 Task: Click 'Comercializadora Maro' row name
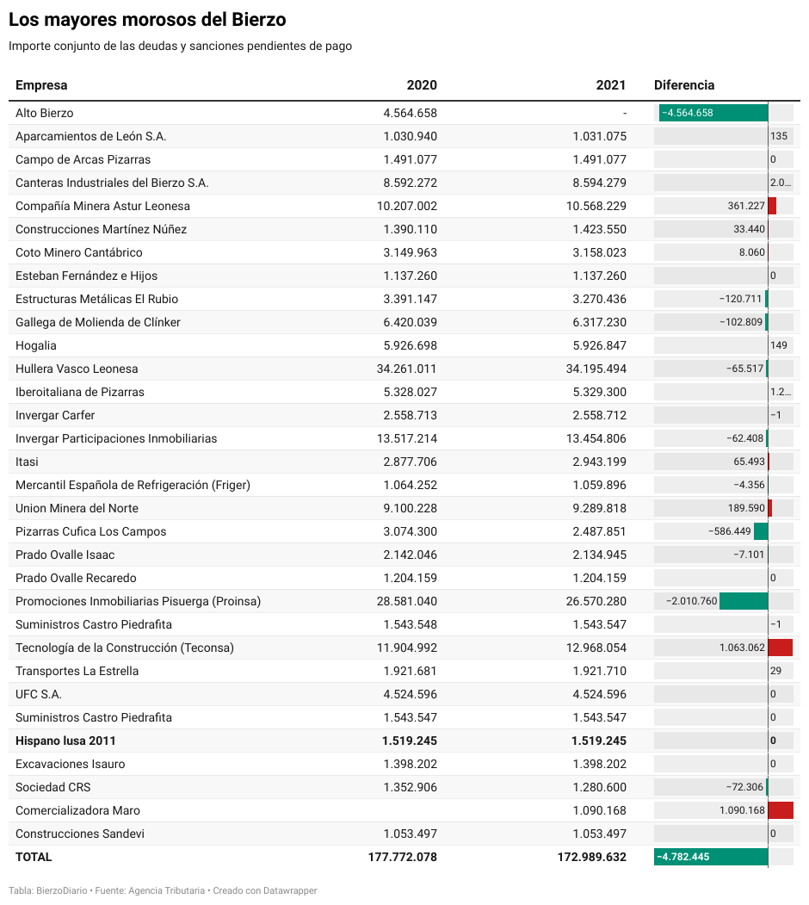[x=78, y=810]
